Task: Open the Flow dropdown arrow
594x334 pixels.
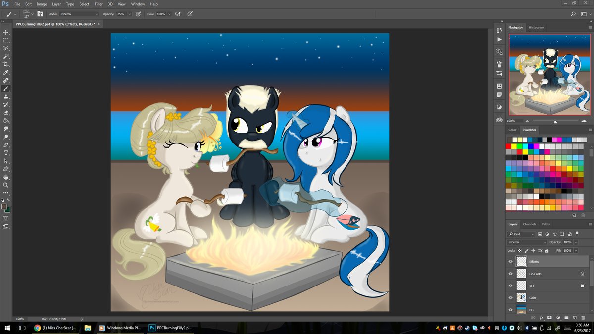Action: tap(168, 14)
